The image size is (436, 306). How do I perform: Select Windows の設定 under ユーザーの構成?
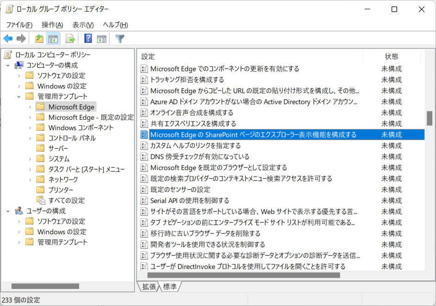tap(62, 232)
